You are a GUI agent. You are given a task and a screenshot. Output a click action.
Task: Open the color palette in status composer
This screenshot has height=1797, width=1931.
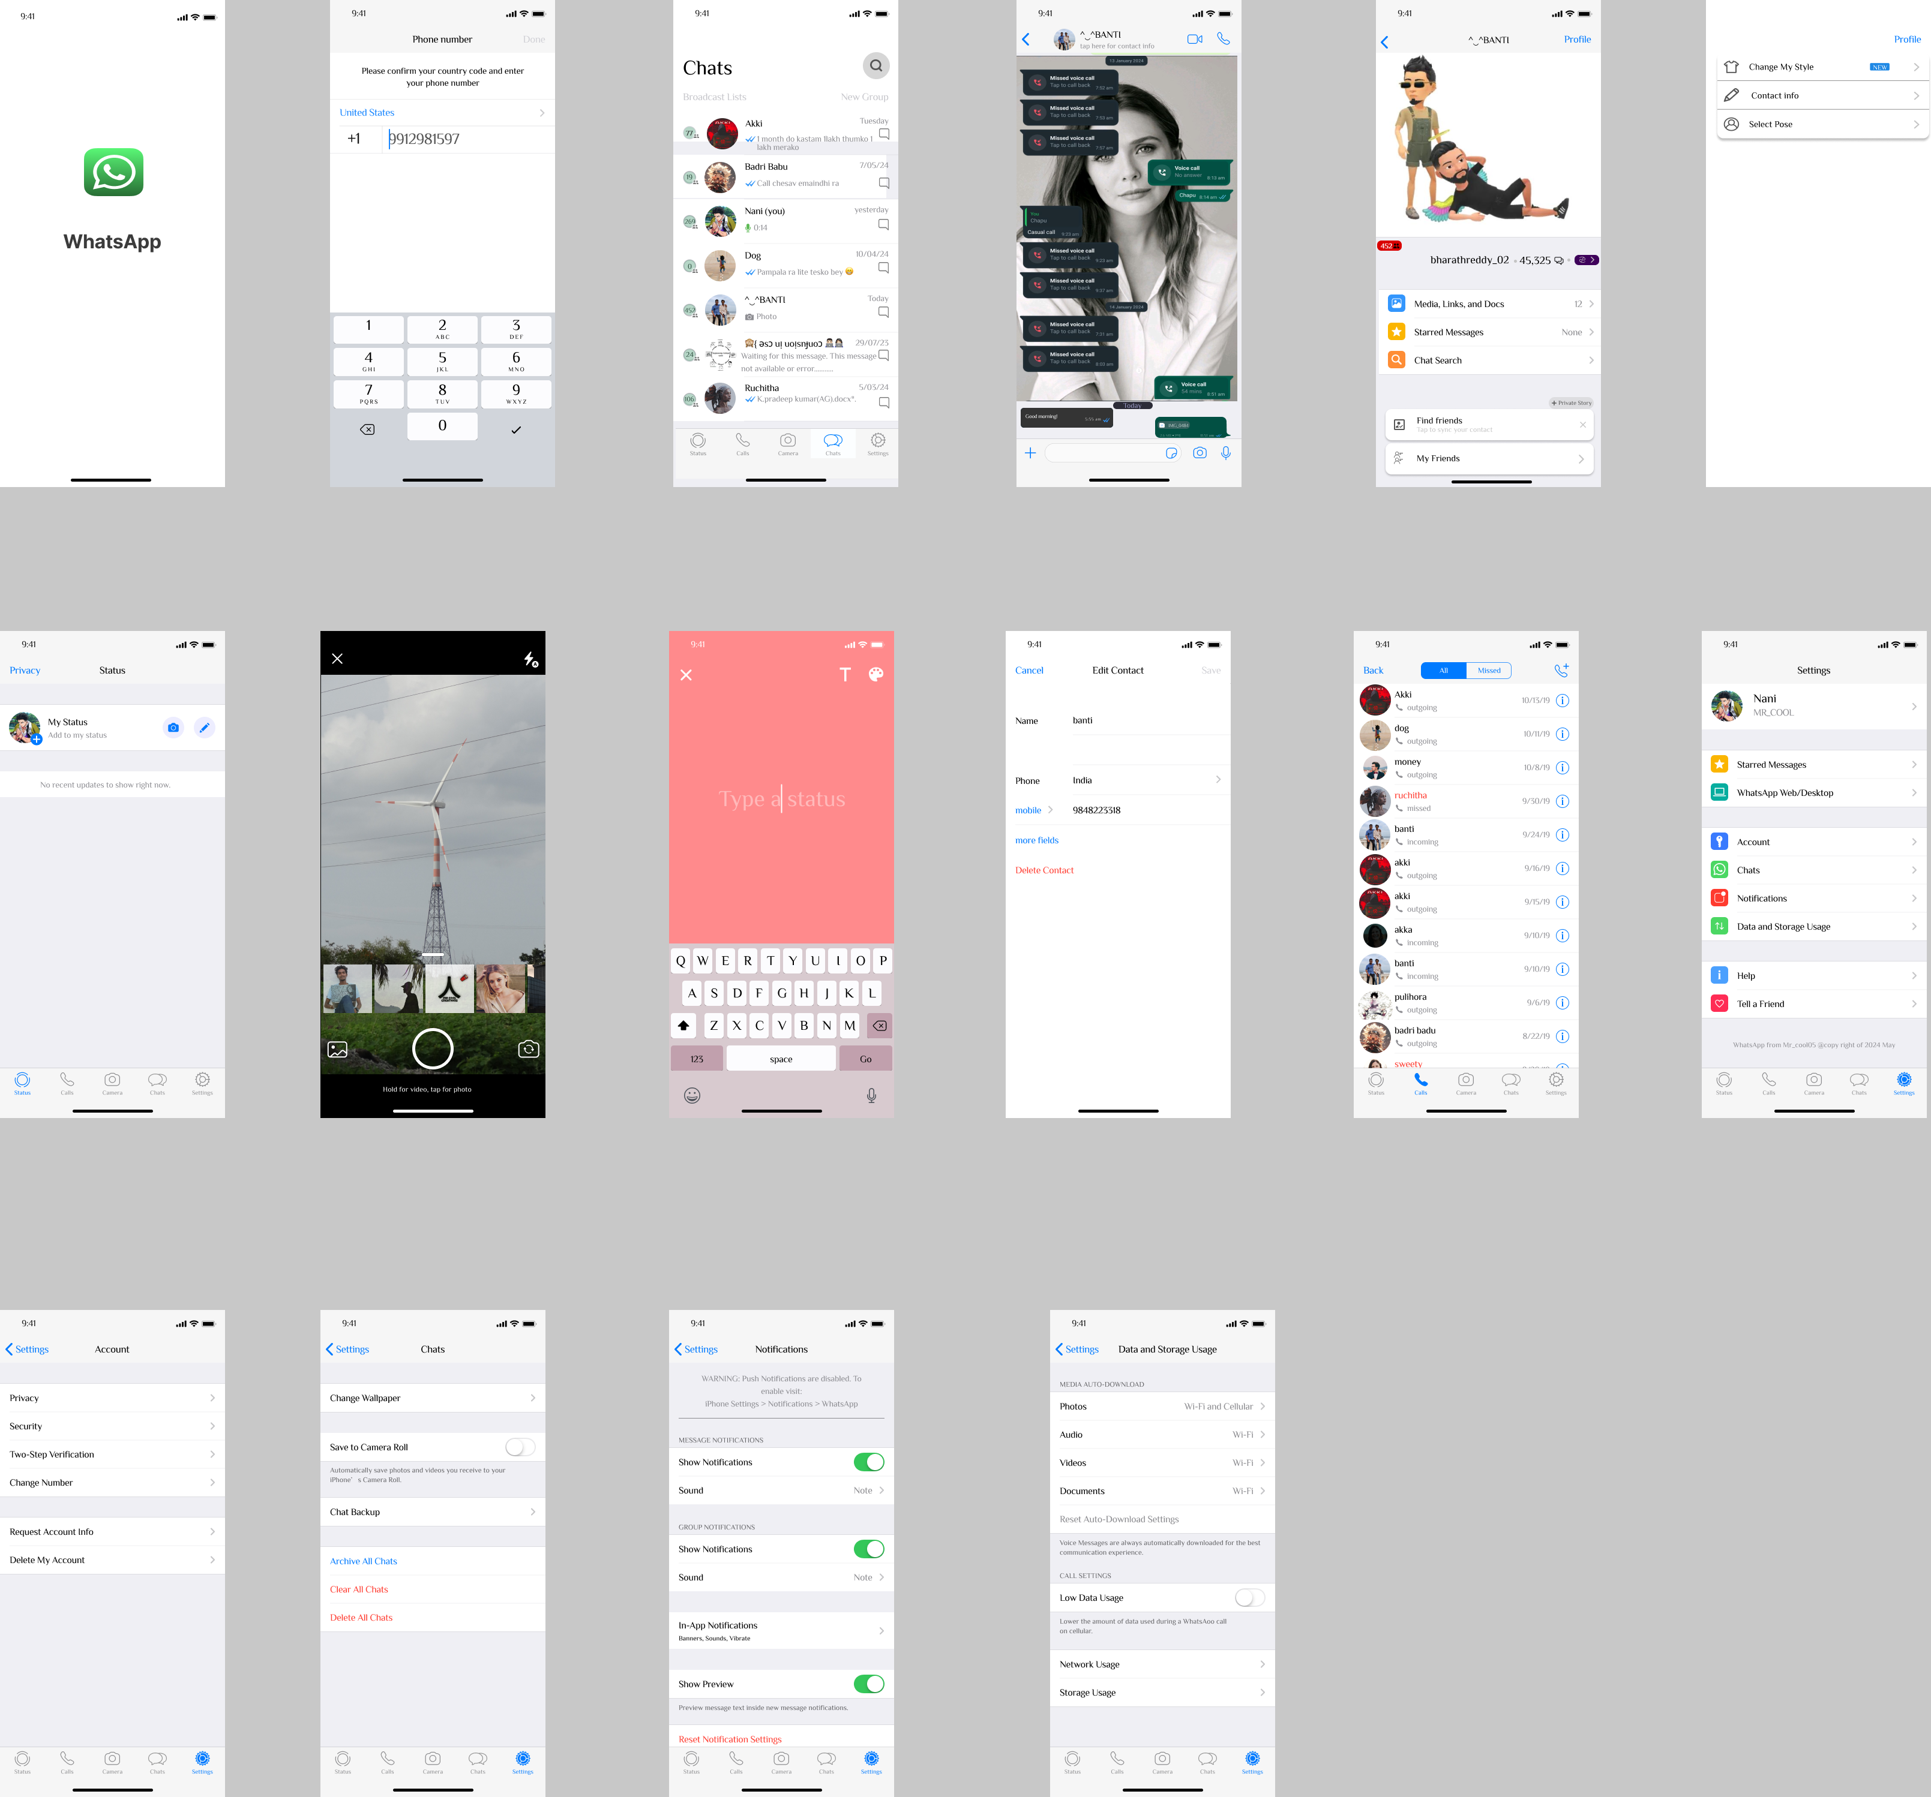tap(876, 675)
